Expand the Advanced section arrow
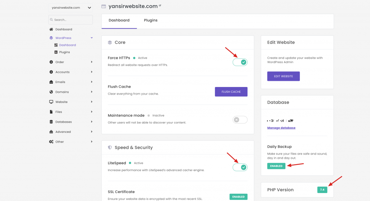The height and width of the screenshot is (201, 370). 91,132
